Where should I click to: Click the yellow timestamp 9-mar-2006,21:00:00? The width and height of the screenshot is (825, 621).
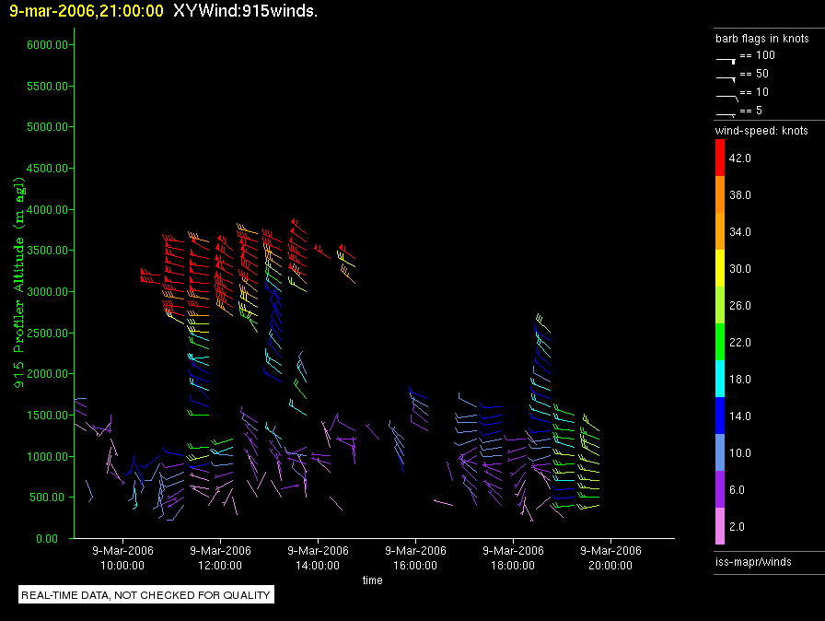pyautogui.click(x=87, y=12)
